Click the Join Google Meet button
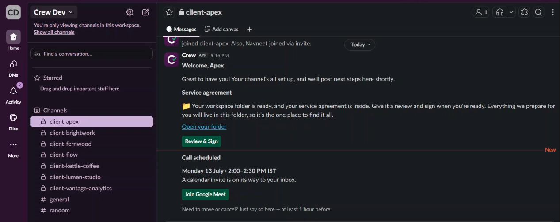Screen dimensions: 560x222 tap(205, 195)
